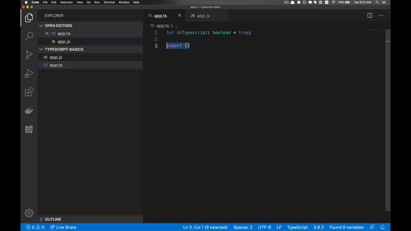Switch to the app.ts editor tab

coord(161,15)
